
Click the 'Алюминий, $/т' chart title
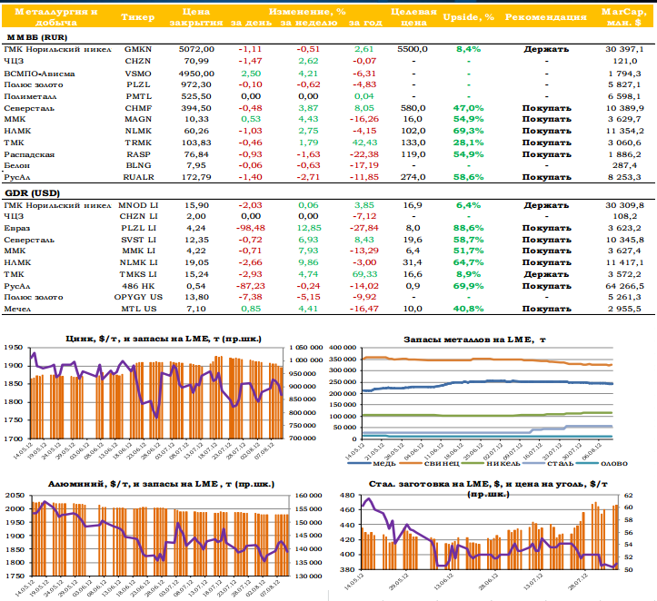(x=162, y=484)
